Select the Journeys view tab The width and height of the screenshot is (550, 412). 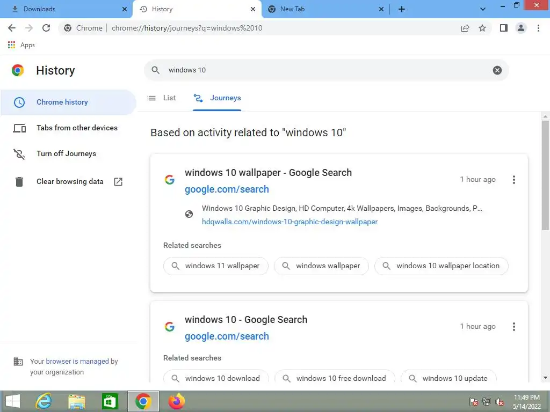[x=217, y=98]
